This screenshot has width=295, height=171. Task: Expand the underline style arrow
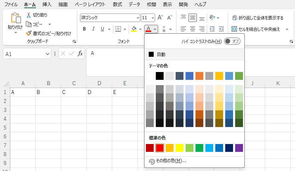pyautogui.click(x=109, y=29)
